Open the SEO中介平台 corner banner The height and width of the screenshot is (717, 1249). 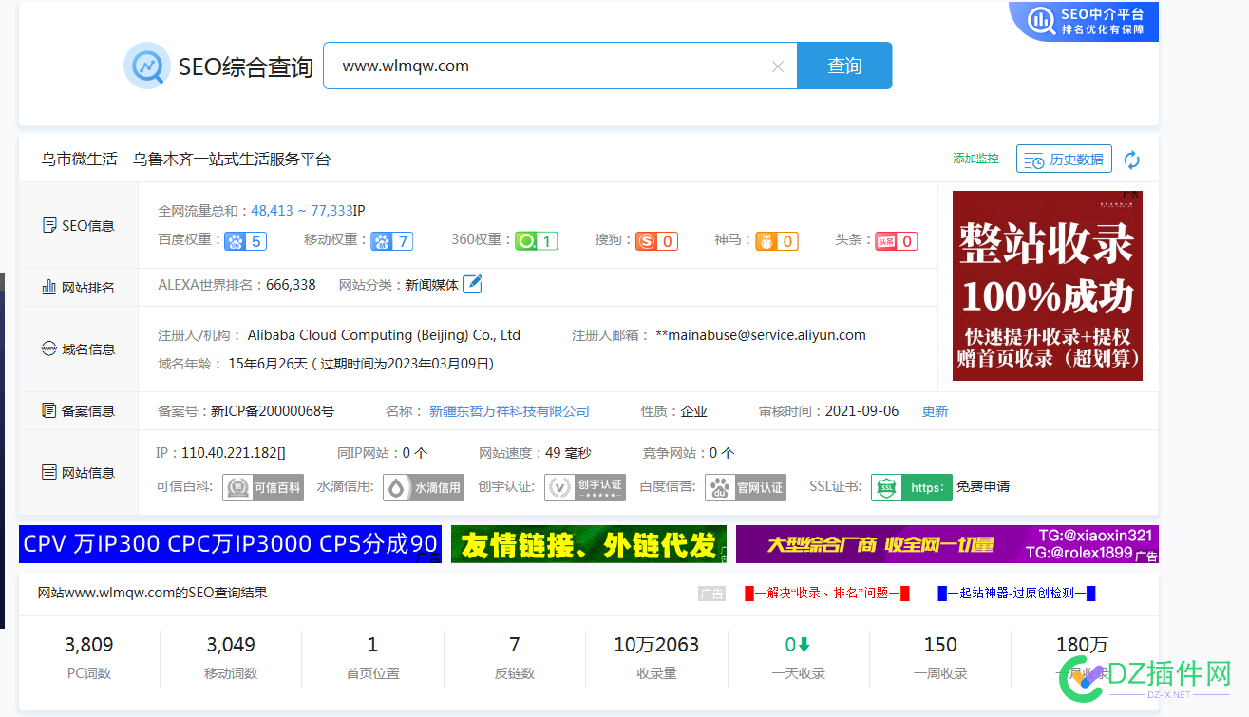[1084, 21]
